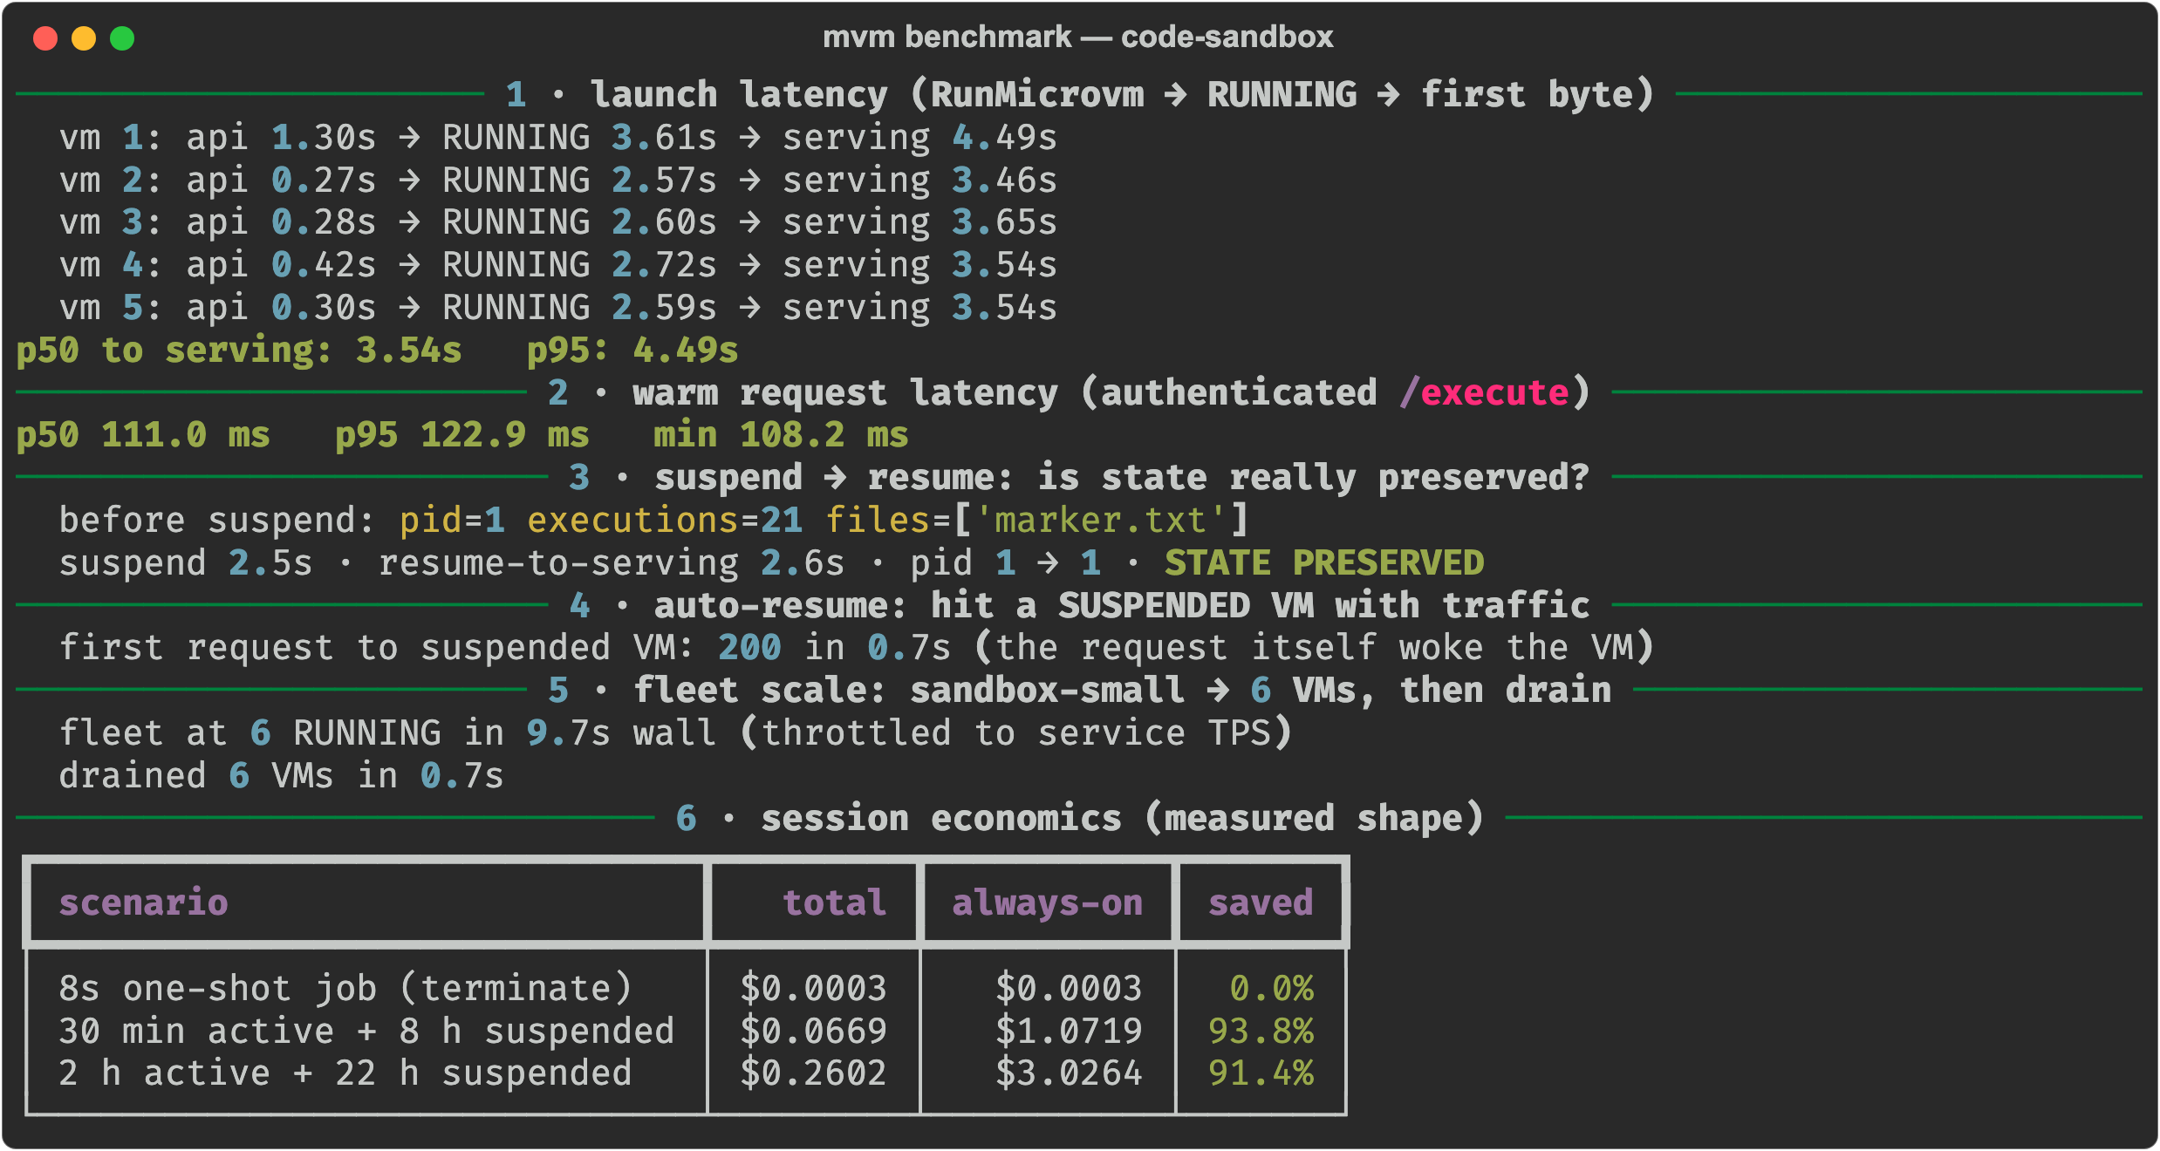The width and height of the screenshot is (2160, 1151).
Task: Click the 'serving 3.65s' value for vm 3
Action: (x=919, y=222)
